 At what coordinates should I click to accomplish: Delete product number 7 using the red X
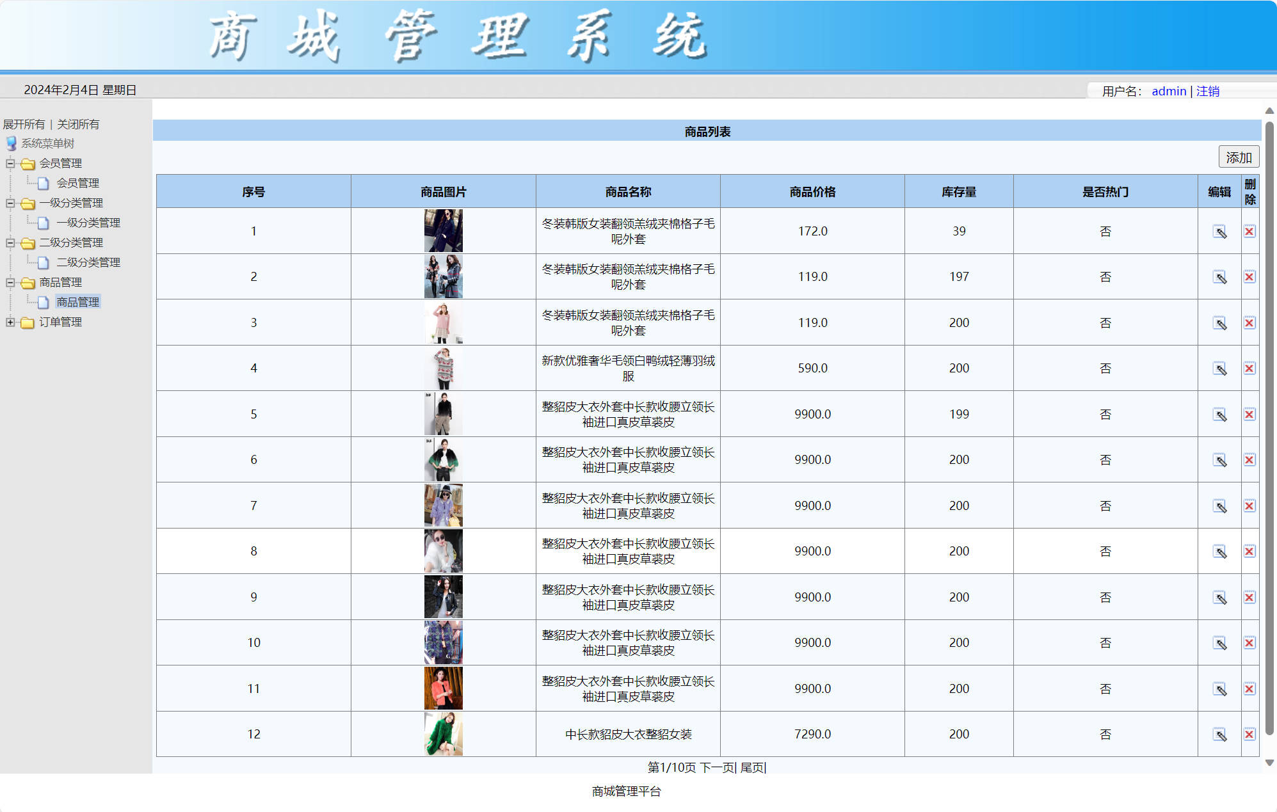1249,506
